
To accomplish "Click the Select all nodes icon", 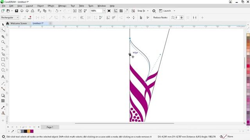I will point(148,17).
